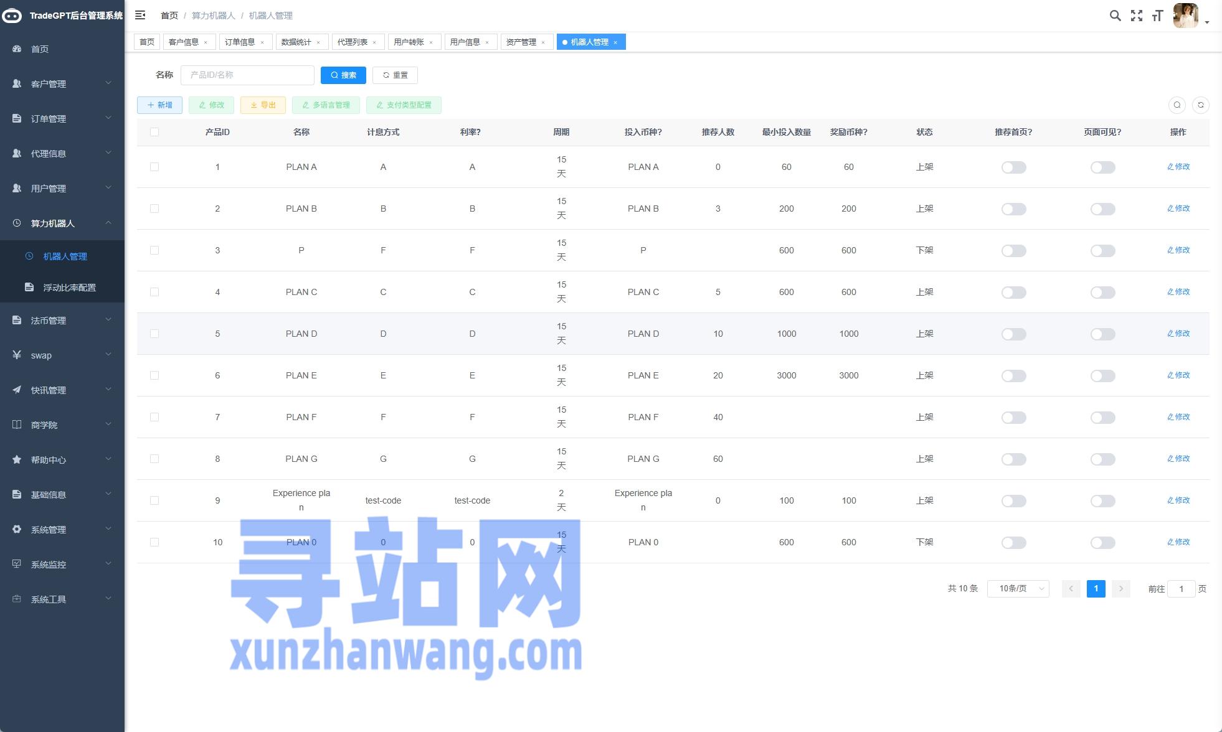Viewport: 1222px width, 732px height.
Task: Expand the 订单管理 sidebar menu
Action: [x=62, y=118]
